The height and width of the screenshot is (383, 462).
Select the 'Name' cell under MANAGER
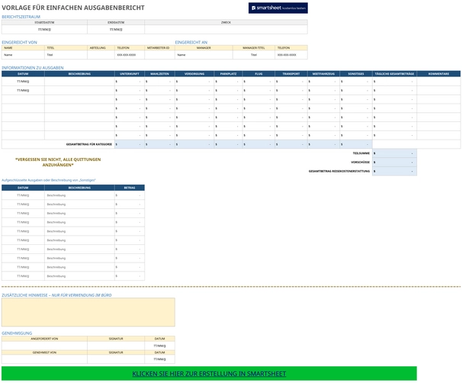204,55
